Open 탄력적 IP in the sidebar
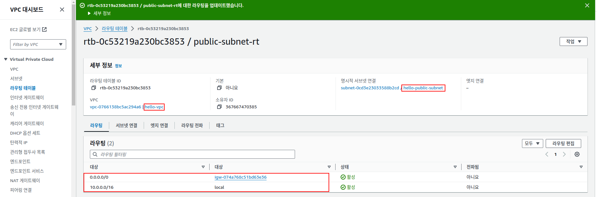Screen dimensions: 597x197 tap(19, 143)
